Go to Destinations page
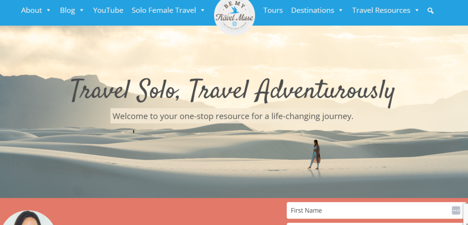 (313, 10)
